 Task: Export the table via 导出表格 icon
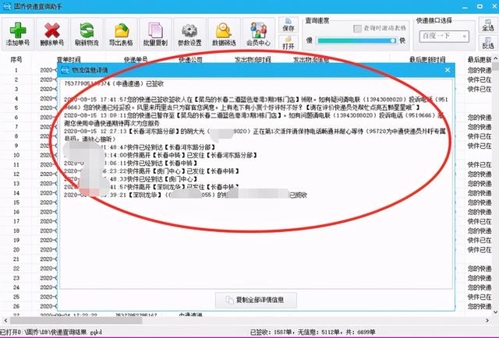(120, 30)
